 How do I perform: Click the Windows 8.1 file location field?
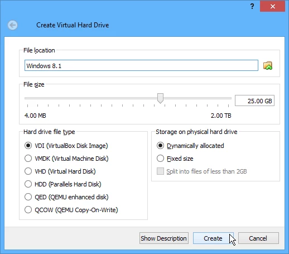pyautogui.click(x=141, y=65)
